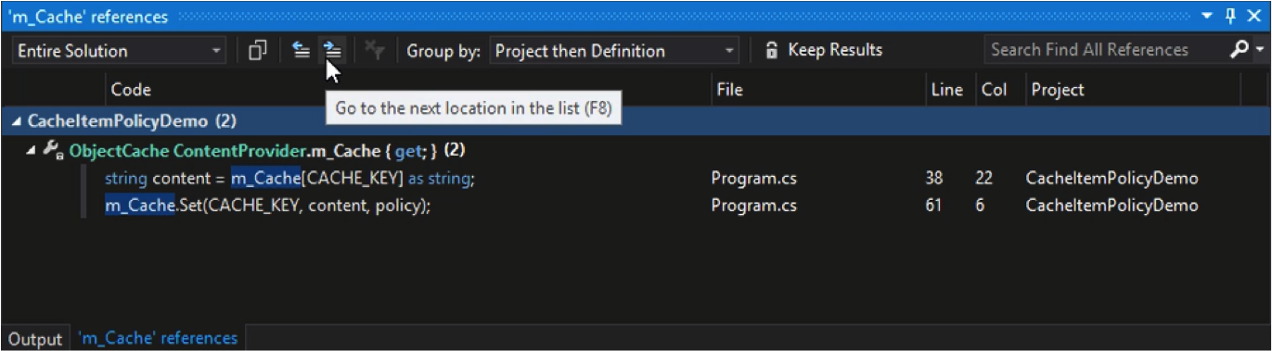
Task: Switch to the Output tab
Action: 35,339
